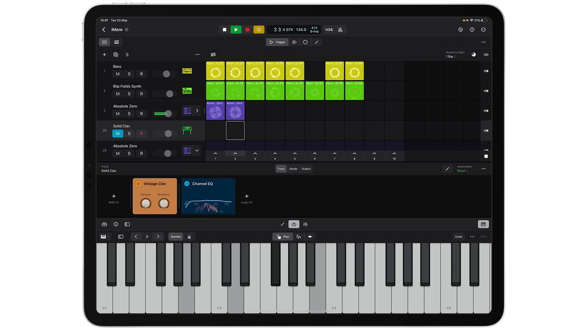
Task: Tap the 1234 count-in icon
Action: click(328, 29)
